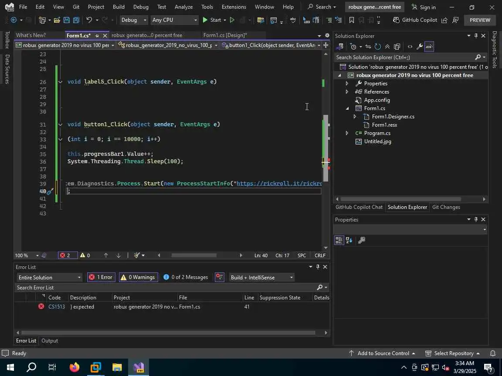Click Solution Explorer Sync with Active Document icon
Image resolution: width=502 pixels, height=376 pixels.
point(368,47)
